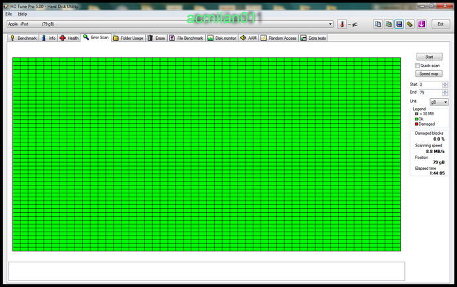Switch to the Benchmark tab

[x=24, y=38]
